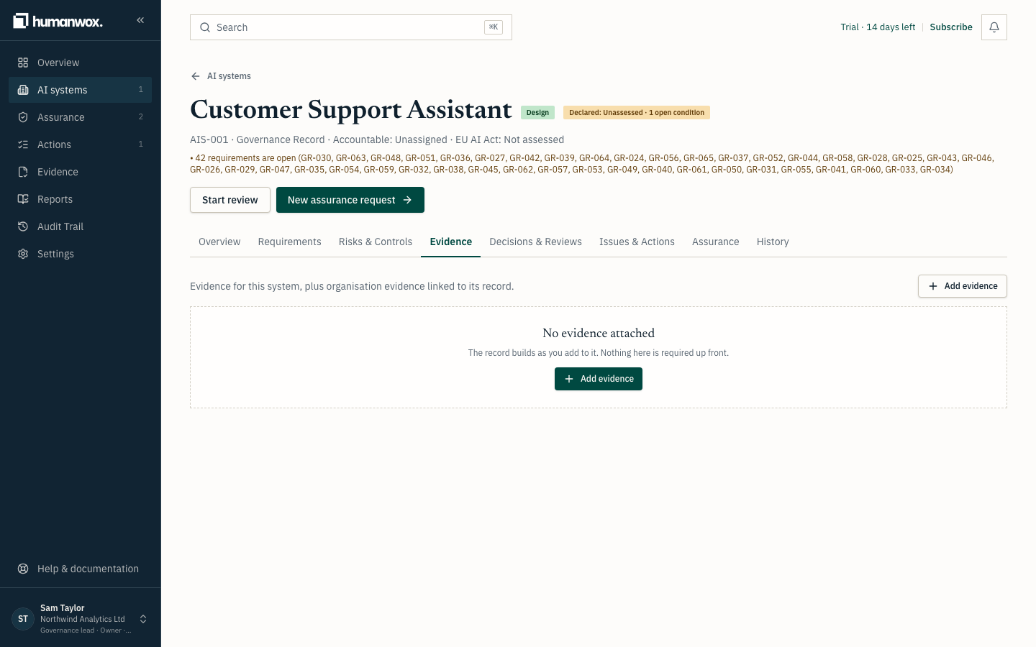The width and height of the screenshot is (1036, 647).
Task: Click the back arrow beside AI systems
Action: (196, 76)
